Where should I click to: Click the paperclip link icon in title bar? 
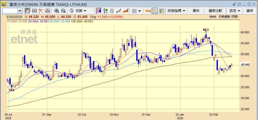pos(234,4)
